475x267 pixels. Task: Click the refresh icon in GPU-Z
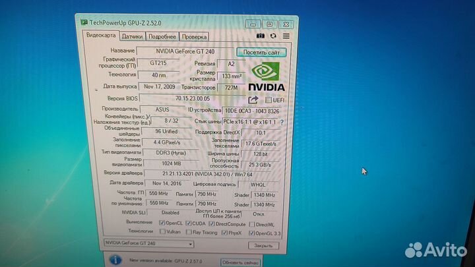pos(273,36)
